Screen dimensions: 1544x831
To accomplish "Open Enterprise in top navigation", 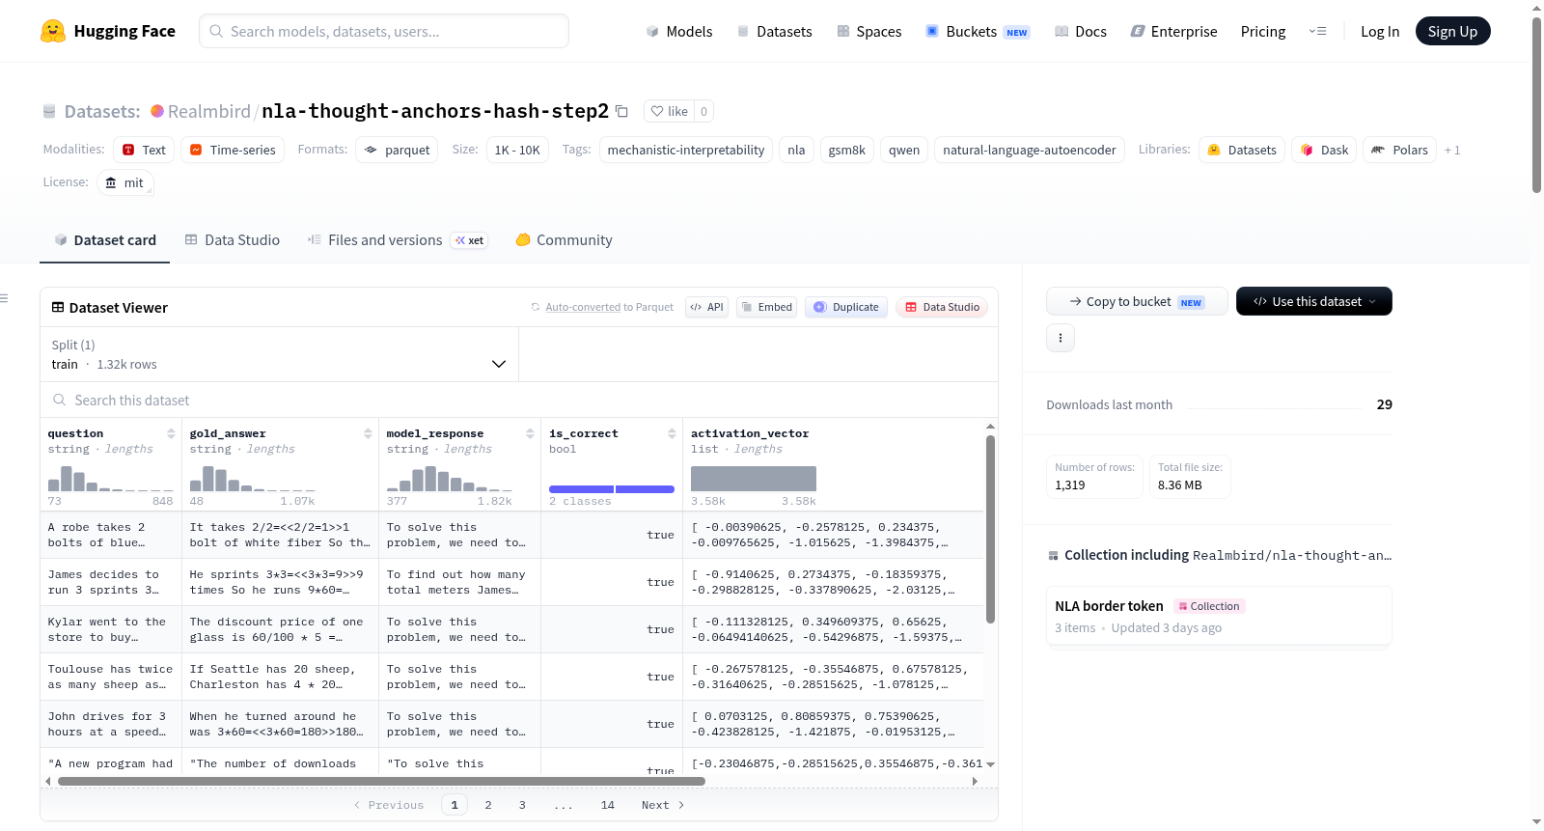I will point(1173,31).
